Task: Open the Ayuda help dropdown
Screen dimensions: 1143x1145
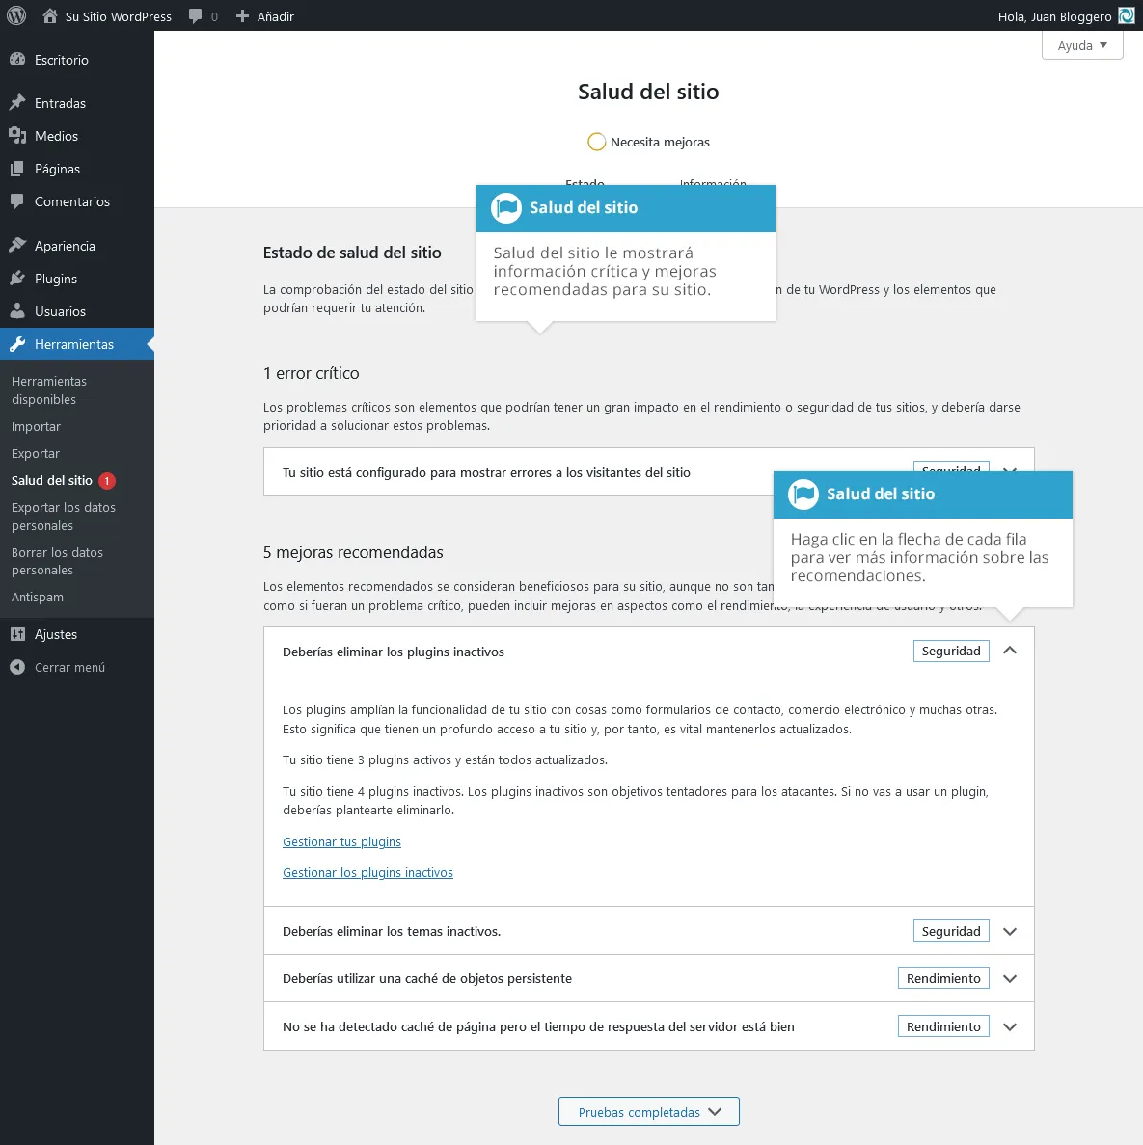Action: [1082, 45]
